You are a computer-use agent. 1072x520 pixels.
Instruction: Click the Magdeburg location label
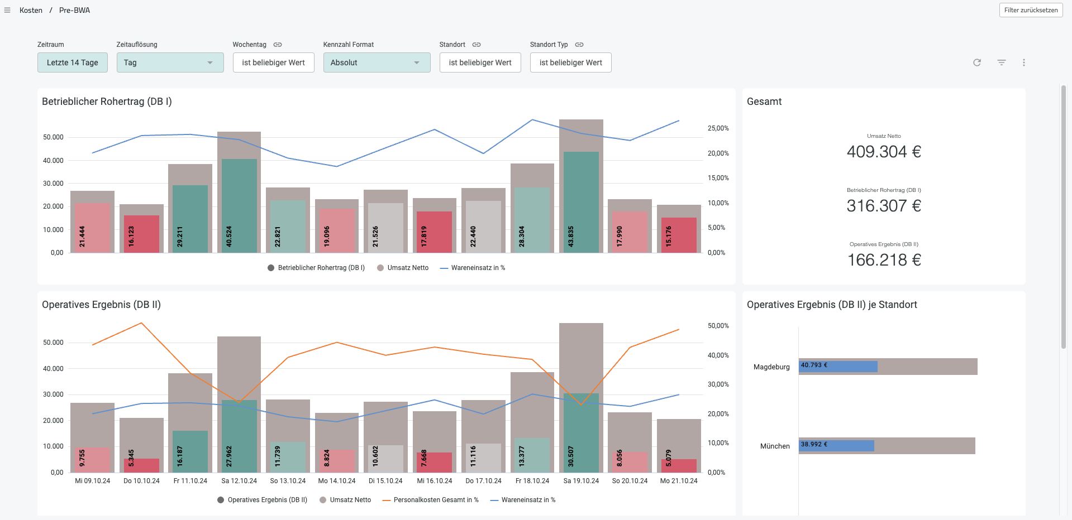pos(771,367)
